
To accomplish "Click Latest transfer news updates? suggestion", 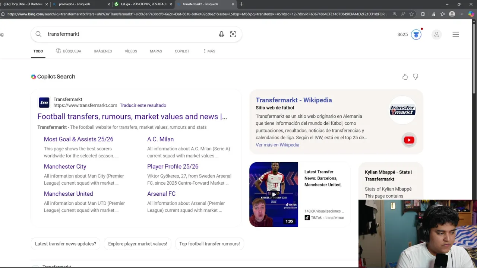I will tap(66, 244).
